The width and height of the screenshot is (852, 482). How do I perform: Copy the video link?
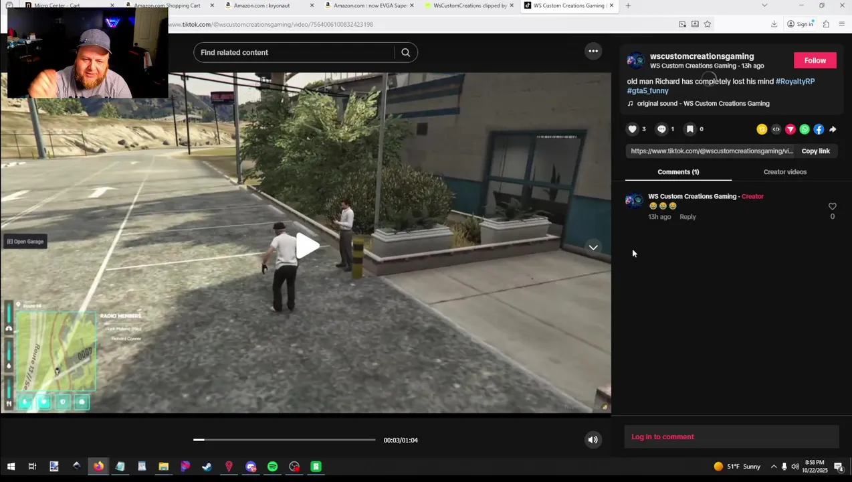point(815,151)
